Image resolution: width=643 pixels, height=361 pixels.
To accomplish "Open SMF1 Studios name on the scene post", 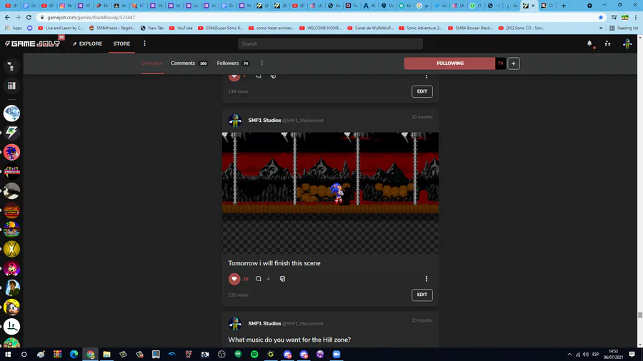I will pyautogui.click(x=264, y=121).
